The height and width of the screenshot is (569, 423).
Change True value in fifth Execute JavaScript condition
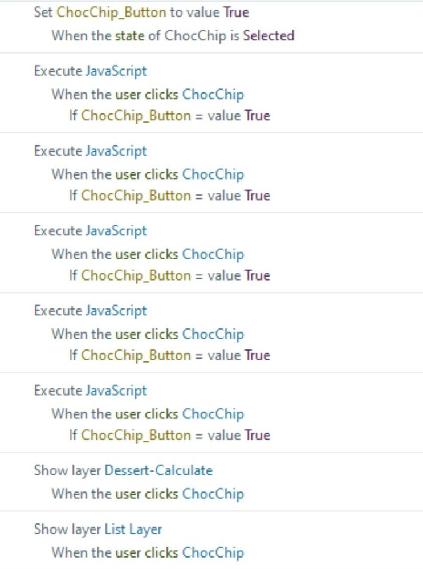pos(257,435)
